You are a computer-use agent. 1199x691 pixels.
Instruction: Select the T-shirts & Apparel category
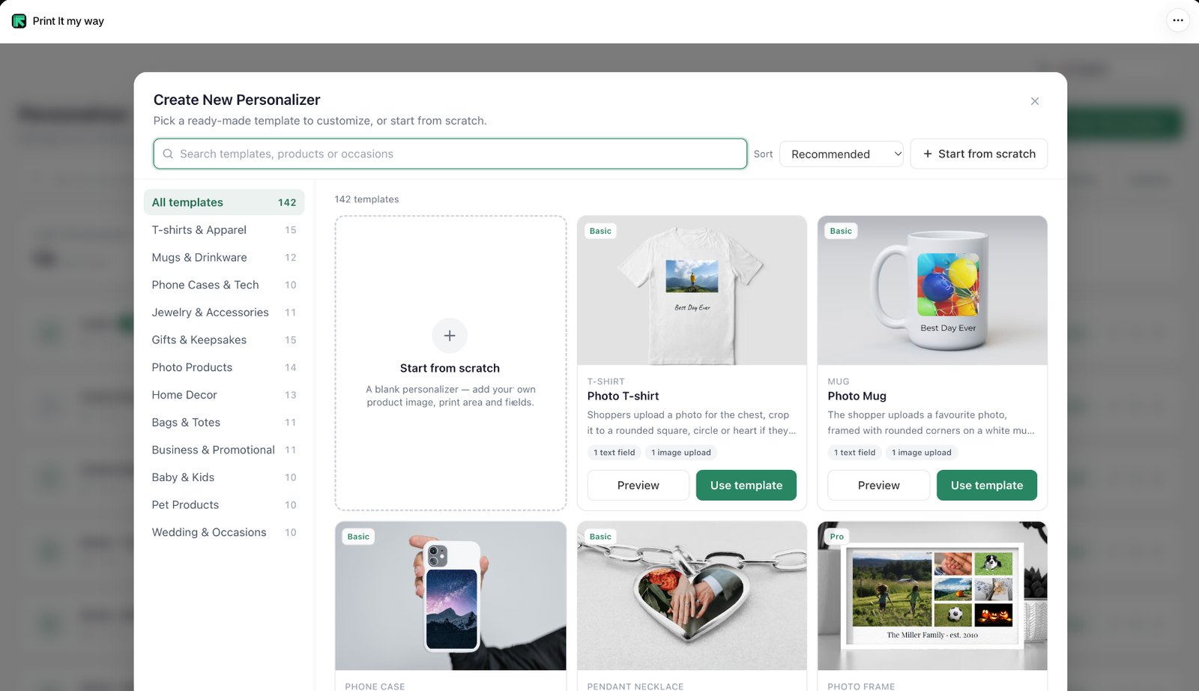(x=224, y=230)
